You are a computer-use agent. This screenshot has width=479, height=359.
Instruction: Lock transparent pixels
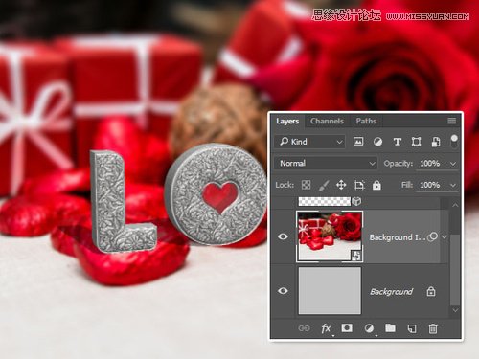pyautogui.click(x=306, y=185)
